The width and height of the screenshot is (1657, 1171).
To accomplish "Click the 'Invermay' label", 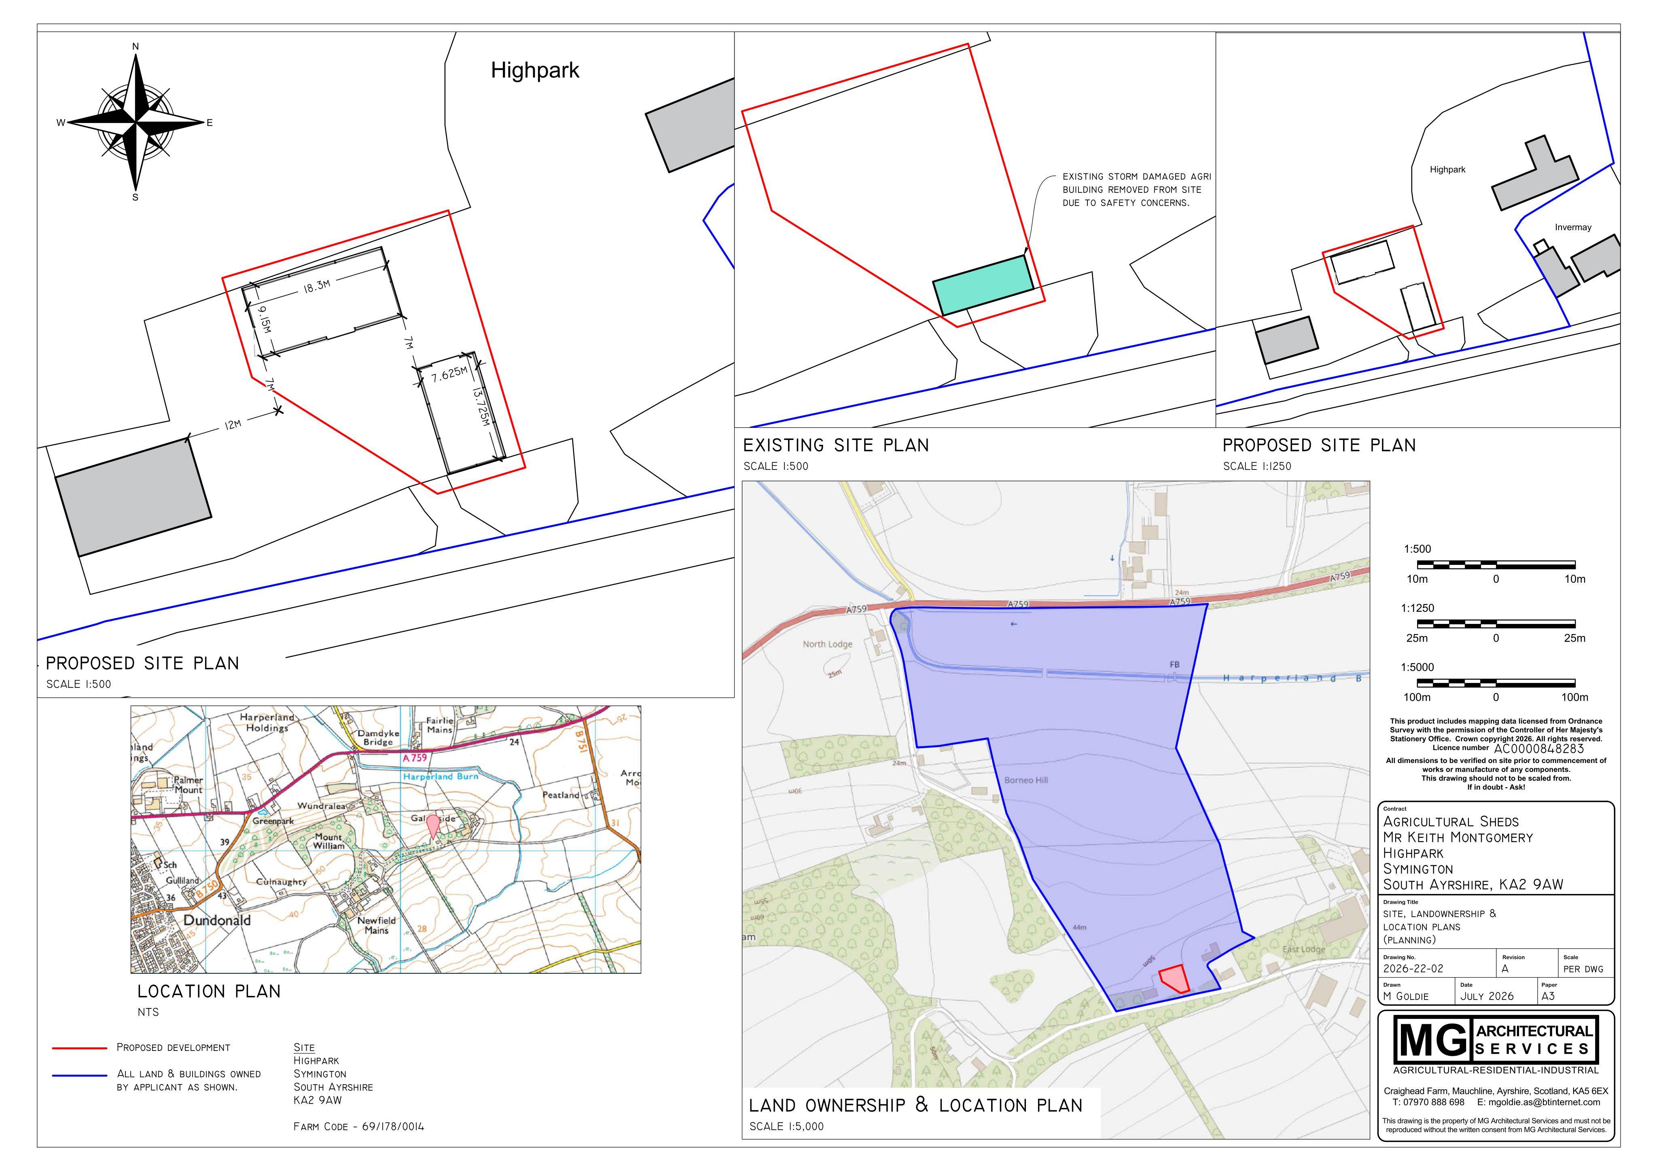I will pos(1572,227).
